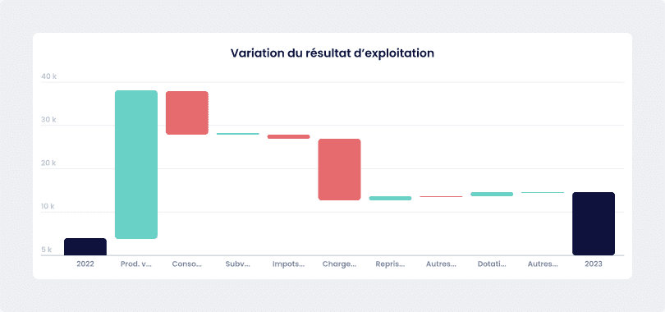Click the chart title Variation du résultat d'exploitation

332,53
